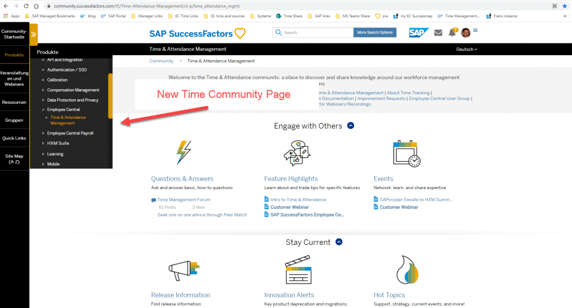Select Employee Central in Produkte list
Screen dimensions: 572x308
pyautogui.click(x=64, y=109)
